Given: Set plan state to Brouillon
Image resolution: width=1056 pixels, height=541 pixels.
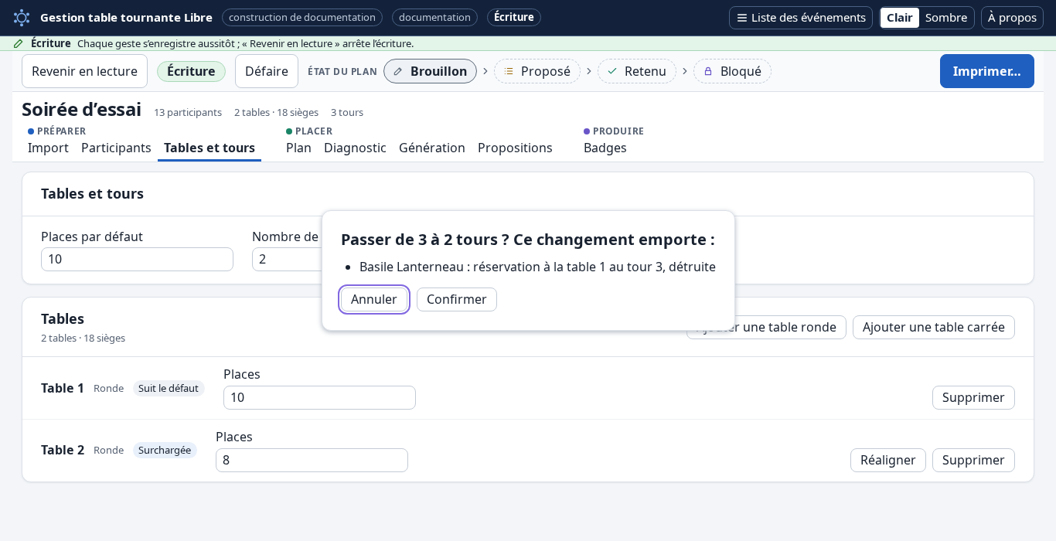Looking at the screenshot, I should (430, 71).
